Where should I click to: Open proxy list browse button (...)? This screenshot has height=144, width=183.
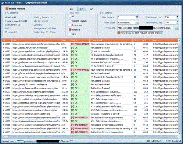pos(177,28)
